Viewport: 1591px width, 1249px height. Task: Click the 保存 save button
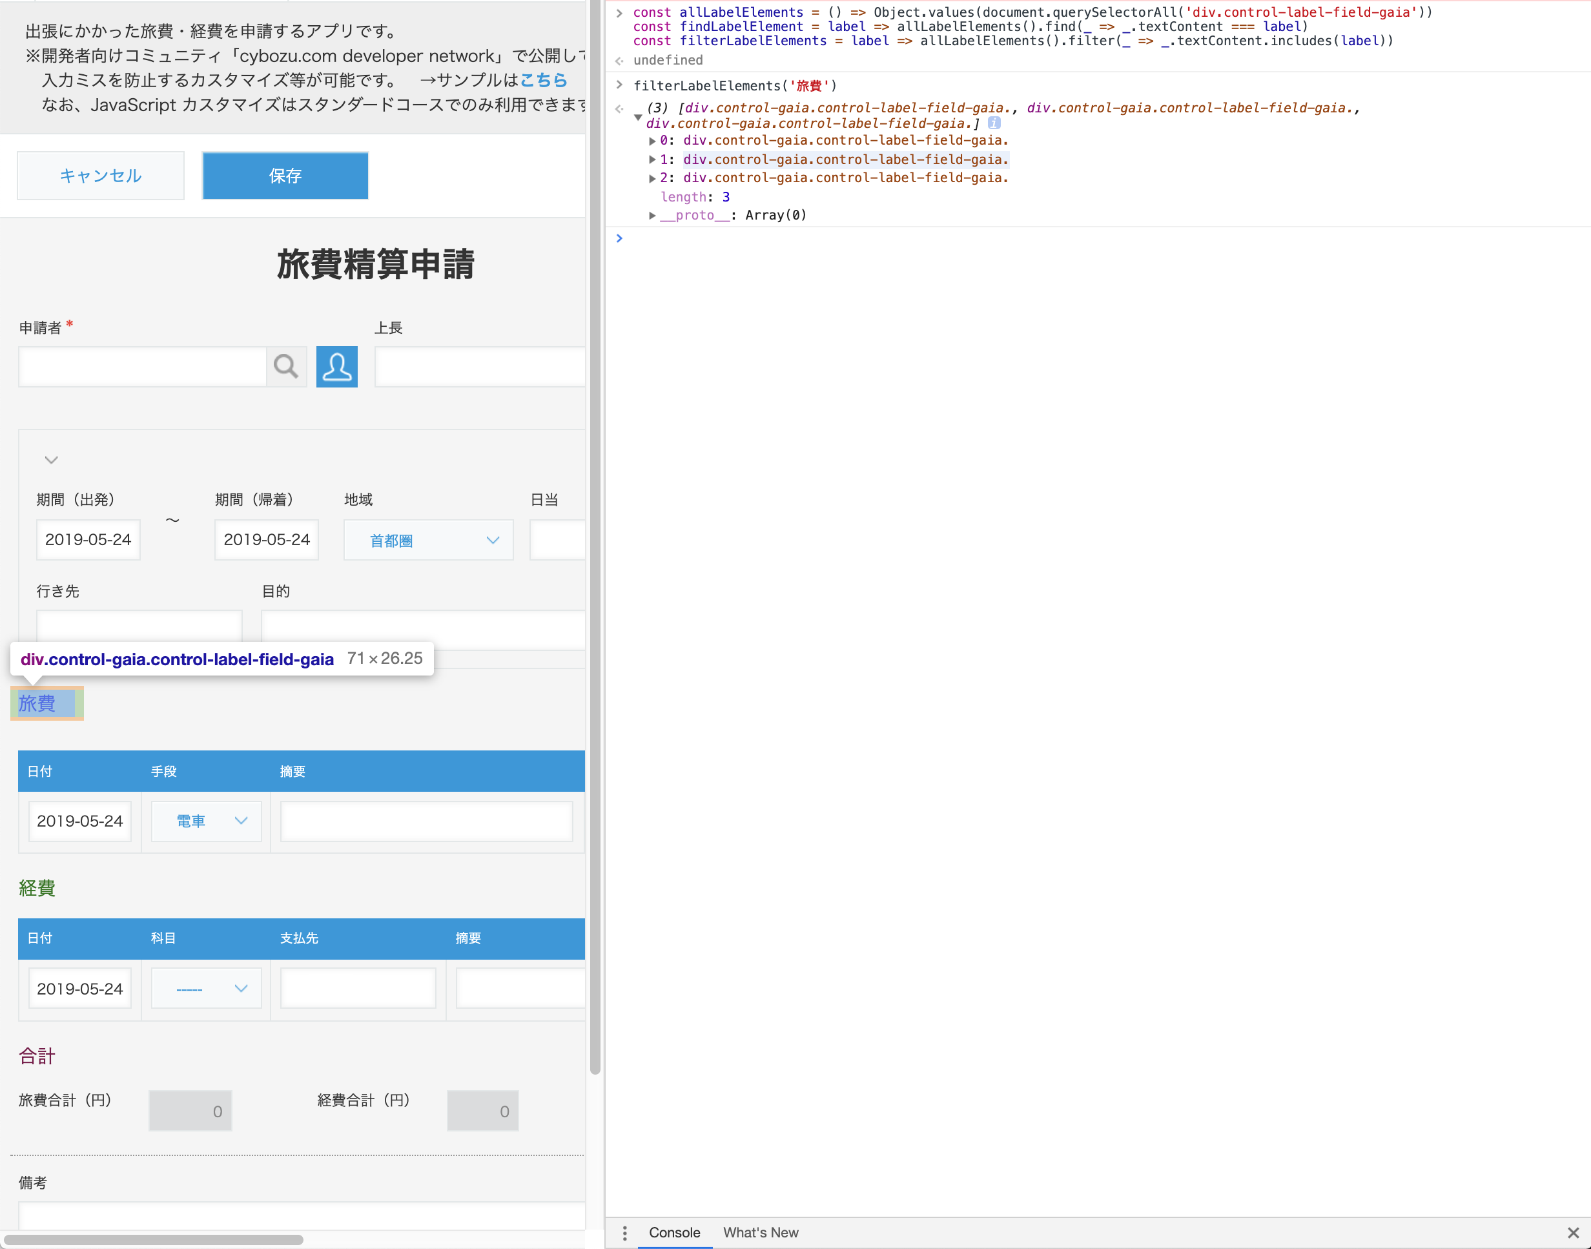(285, 176)
